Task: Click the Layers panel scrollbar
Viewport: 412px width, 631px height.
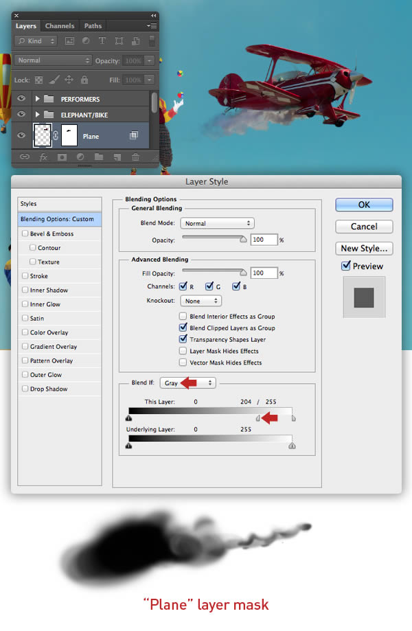Action: point(154,103)
